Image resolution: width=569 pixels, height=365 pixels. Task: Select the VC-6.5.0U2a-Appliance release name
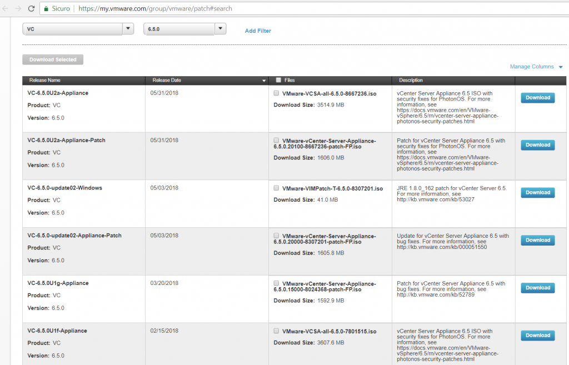[x=58, y=93]
